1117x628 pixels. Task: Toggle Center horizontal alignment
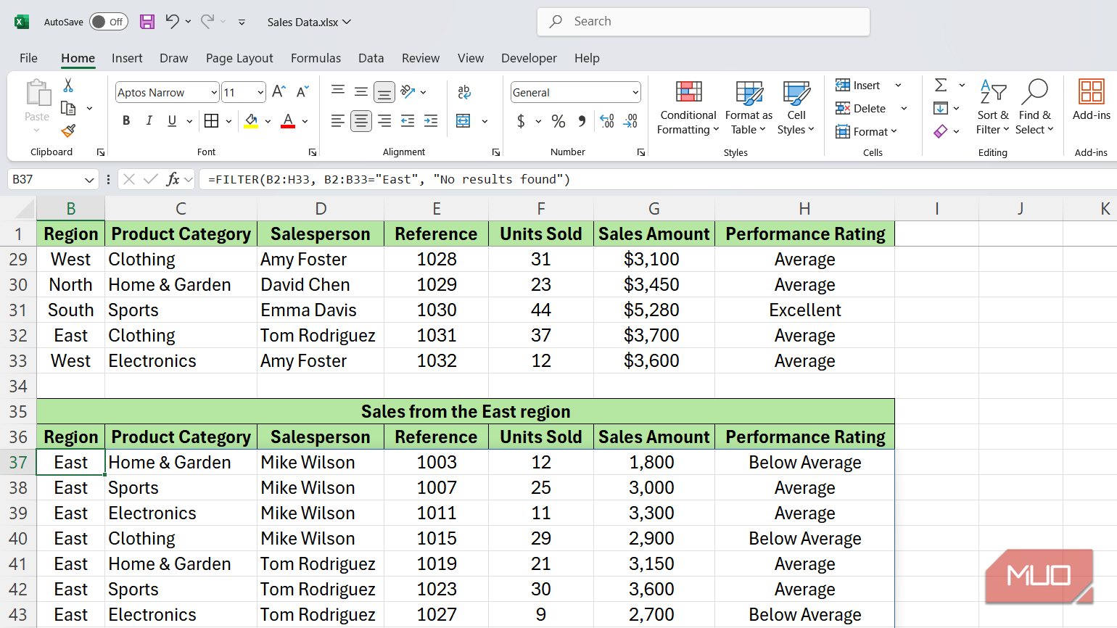361,121
